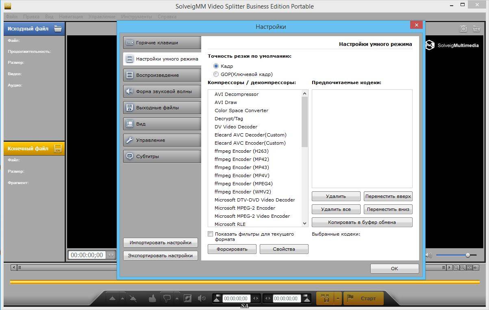Click the timecode field below preview
This screenshot has width=489, height=310.
[87, 255]
